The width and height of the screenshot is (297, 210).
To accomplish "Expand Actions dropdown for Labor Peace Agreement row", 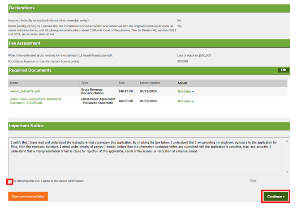I will coord(185,101).
